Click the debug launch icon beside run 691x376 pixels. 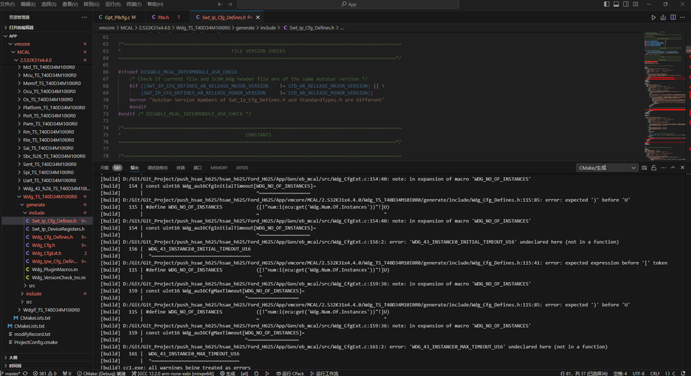(663, 17)
